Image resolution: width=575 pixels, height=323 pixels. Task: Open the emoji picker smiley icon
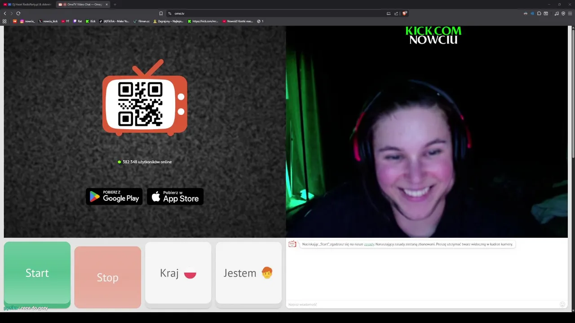pos(562,304)
